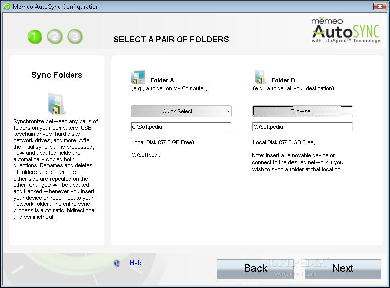Click Folder A 'Local Disk (57.5 GB Free)' text
This screenshot has width=390, height=288.
[163, 142]
